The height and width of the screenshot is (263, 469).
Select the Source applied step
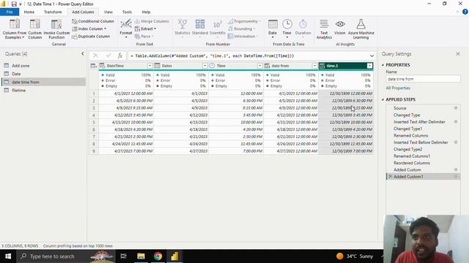tap(400, 108)
